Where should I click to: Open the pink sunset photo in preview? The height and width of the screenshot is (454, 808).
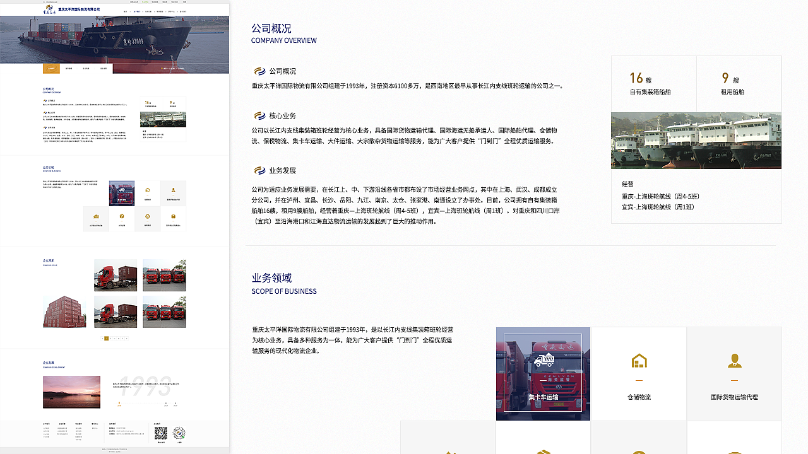71,392
